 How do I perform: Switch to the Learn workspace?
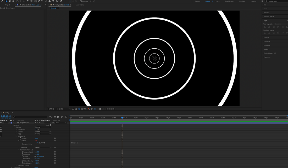click(x=218, y=1)
